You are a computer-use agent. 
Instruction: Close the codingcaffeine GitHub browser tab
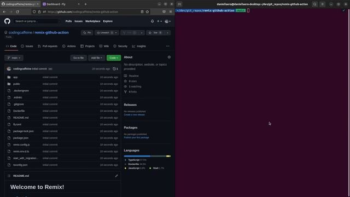38,4
